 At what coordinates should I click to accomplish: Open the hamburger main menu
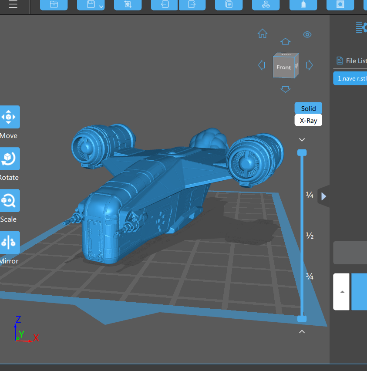click(13, 5)
